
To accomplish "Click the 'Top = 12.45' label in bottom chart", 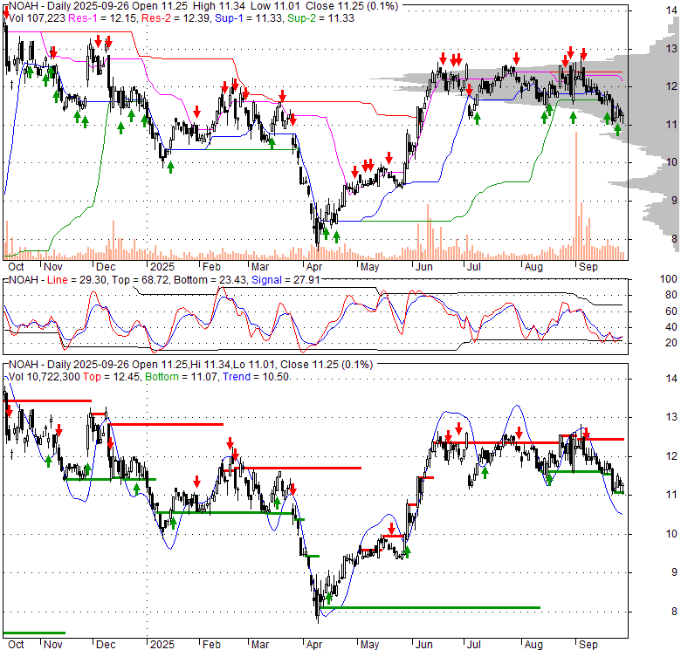I will pos(112,377).
